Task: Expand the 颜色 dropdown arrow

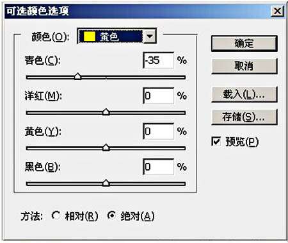Action: pyautogui.click(x=150, y=37)
